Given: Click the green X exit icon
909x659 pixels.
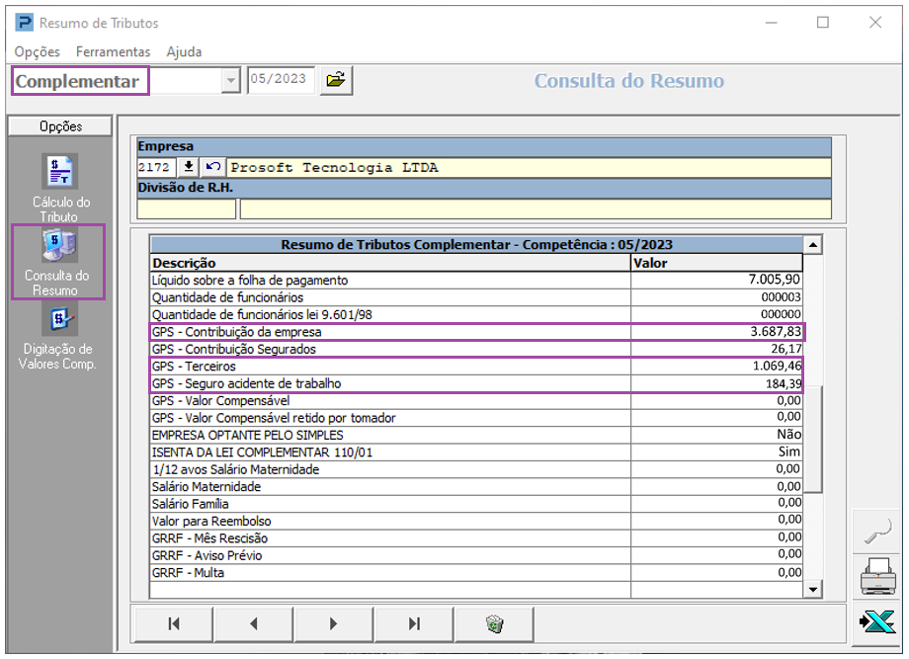Looking at the screenshot, I should pyautogui.click(x=877, y=623).
